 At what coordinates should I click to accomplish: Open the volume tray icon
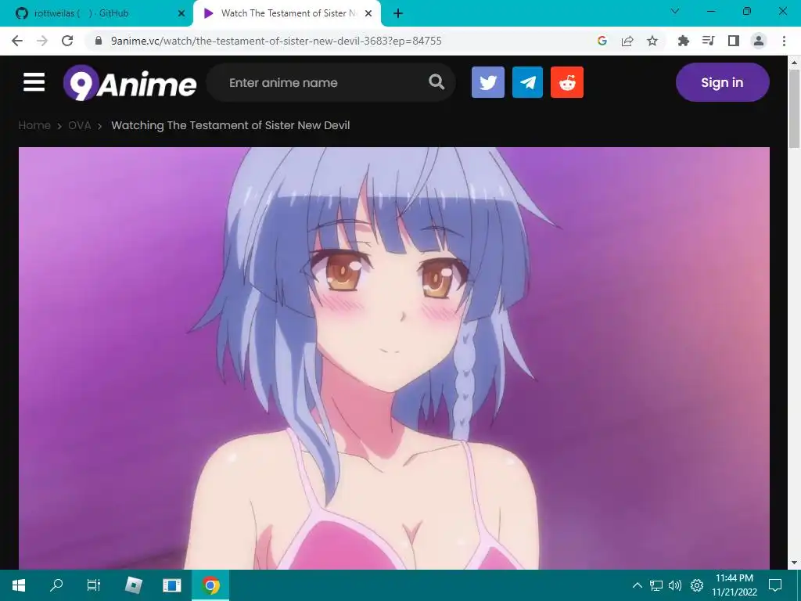675,585
